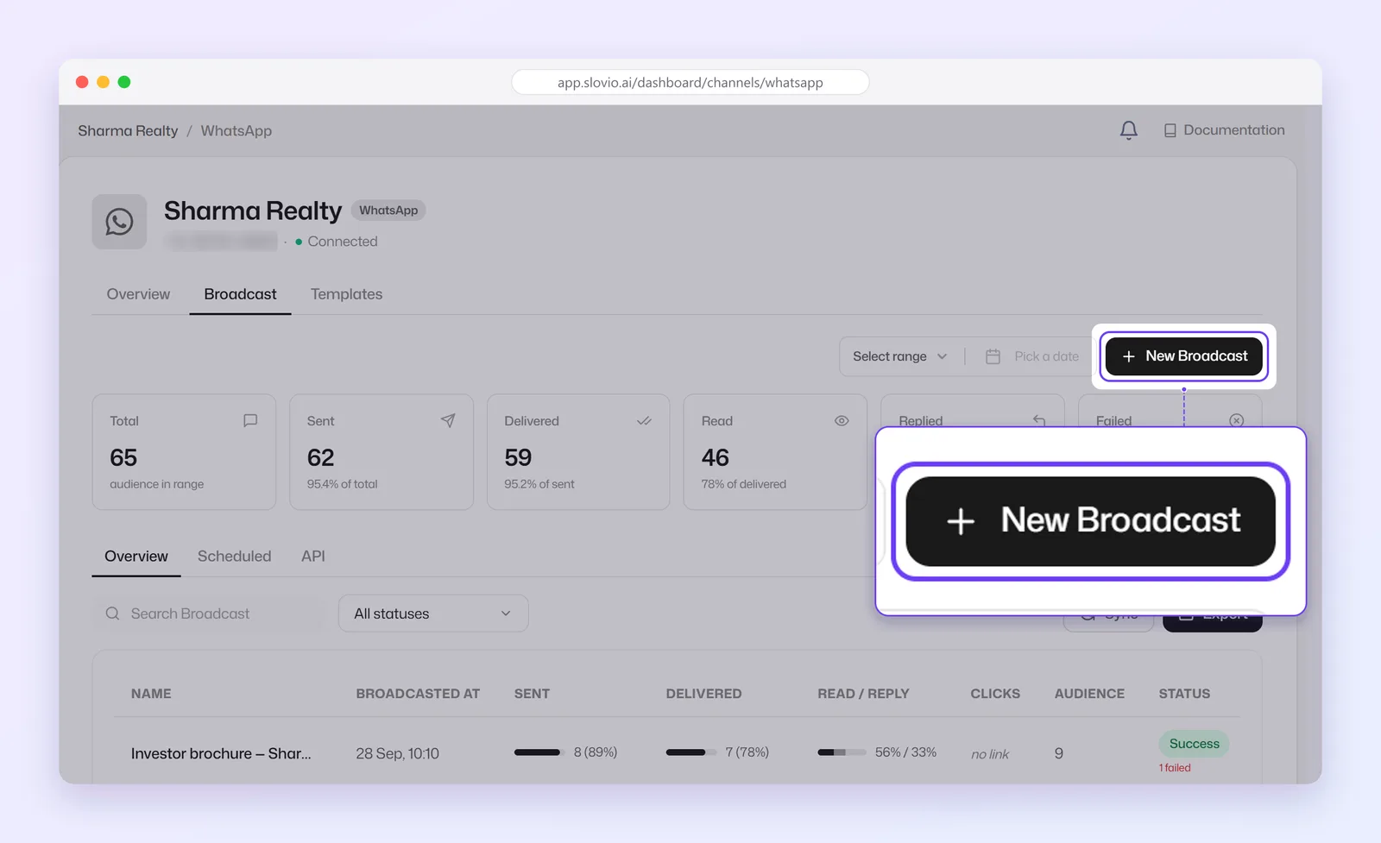The width and height of the screenshot is (1381, 843).
Task: Go to Sharma Realty breadcrumb
Action: pyautogui.click(x=128, y=130)
